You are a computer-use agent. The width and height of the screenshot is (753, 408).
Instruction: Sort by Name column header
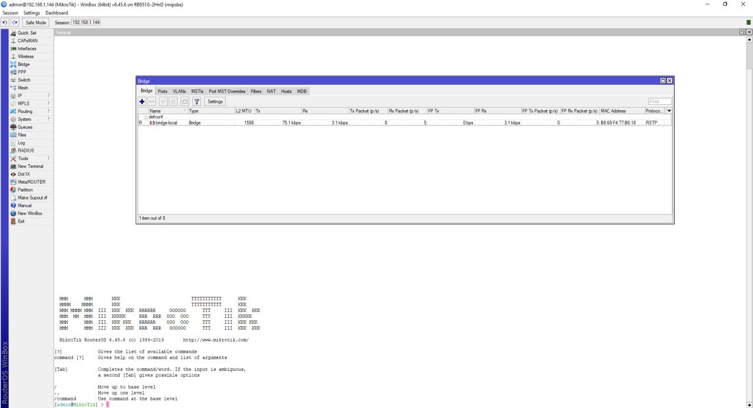(x=168, y=111)
